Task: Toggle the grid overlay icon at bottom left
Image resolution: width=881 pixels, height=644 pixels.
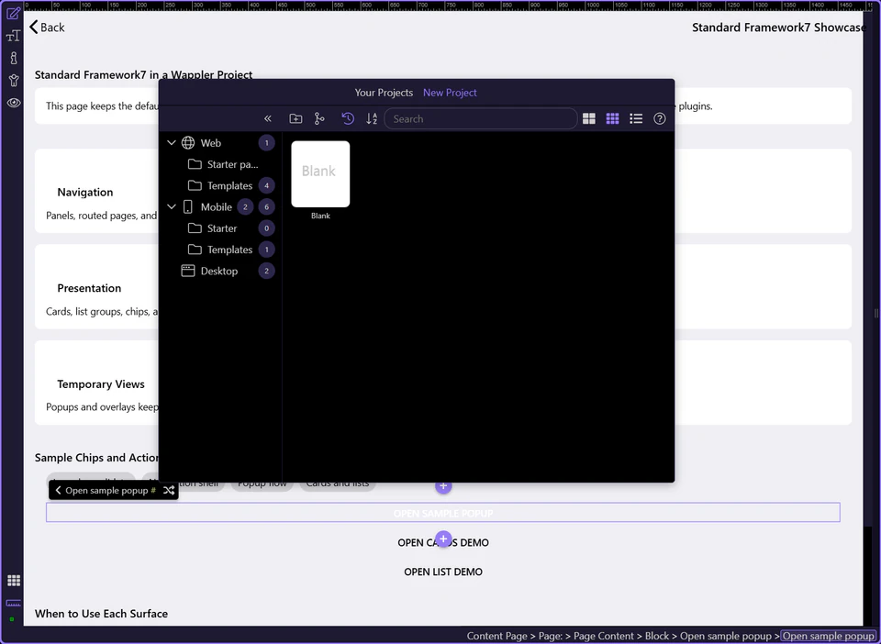Action: pyautogui.click(x=14, y=580)
